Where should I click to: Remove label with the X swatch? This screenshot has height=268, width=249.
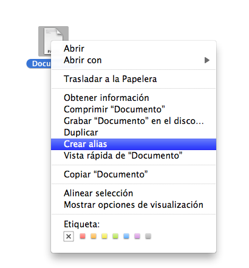[69, 236]
